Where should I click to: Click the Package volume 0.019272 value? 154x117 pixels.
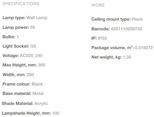[144, 48]
